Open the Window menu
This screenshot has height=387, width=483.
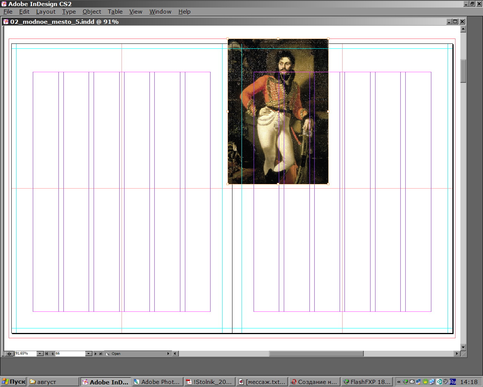160,12
